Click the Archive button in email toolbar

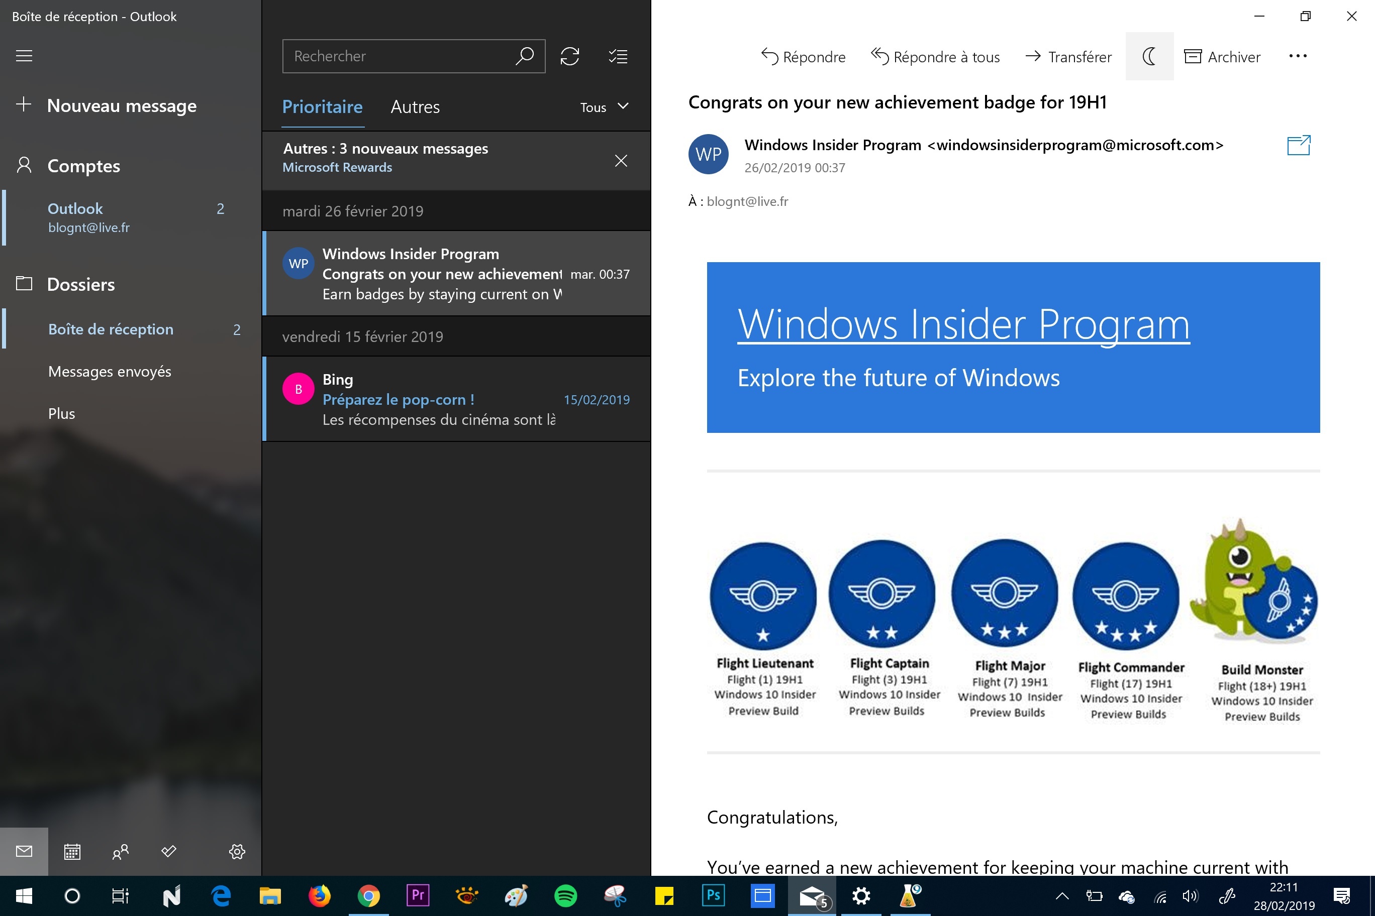click(1224, 56)
